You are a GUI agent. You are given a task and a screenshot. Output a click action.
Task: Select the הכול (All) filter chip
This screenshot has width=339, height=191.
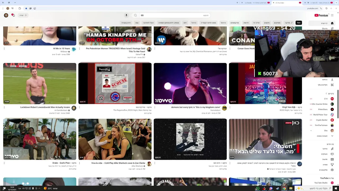(299, 23)
